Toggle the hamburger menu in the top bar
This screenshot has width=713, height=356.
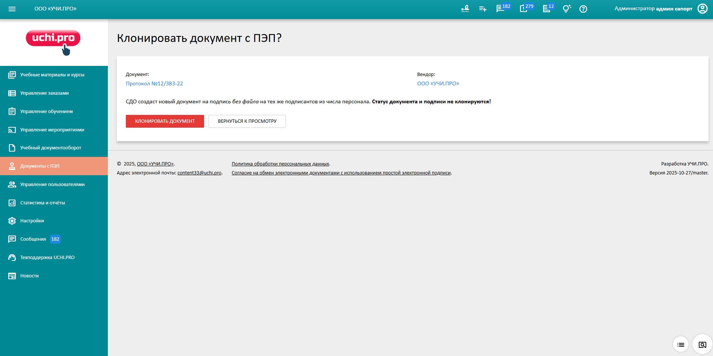[x=12, y=9]
